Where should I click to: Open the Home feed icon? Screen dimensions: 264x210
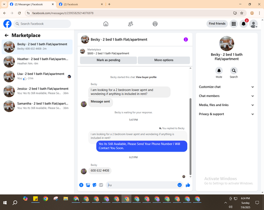coord(106,24)
